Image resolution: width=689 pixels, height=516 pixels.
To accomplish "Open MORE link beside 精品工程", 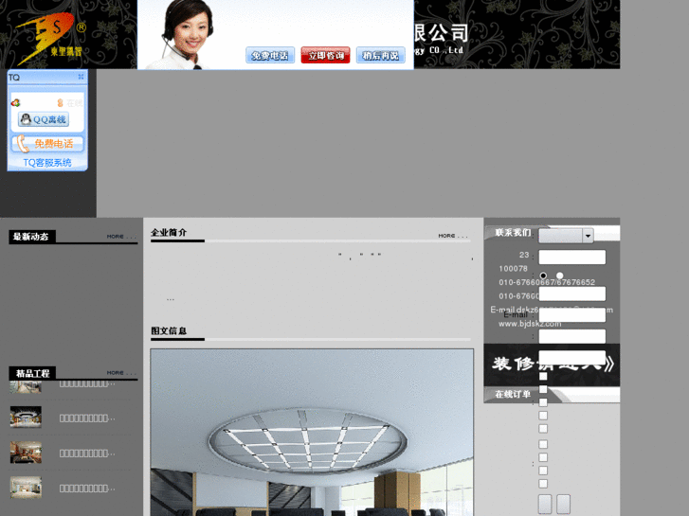I will 120,372.
